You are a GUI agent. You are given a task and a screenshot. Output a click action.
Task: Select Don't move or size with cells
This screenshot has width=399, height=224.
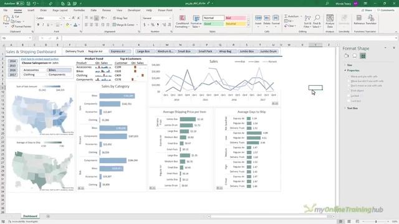(365, 86)
